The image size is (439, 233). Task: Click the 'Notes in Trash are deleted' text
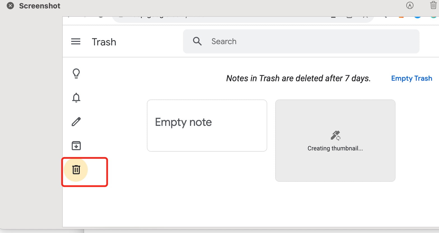pyautogui.click(x=298, y=78)
